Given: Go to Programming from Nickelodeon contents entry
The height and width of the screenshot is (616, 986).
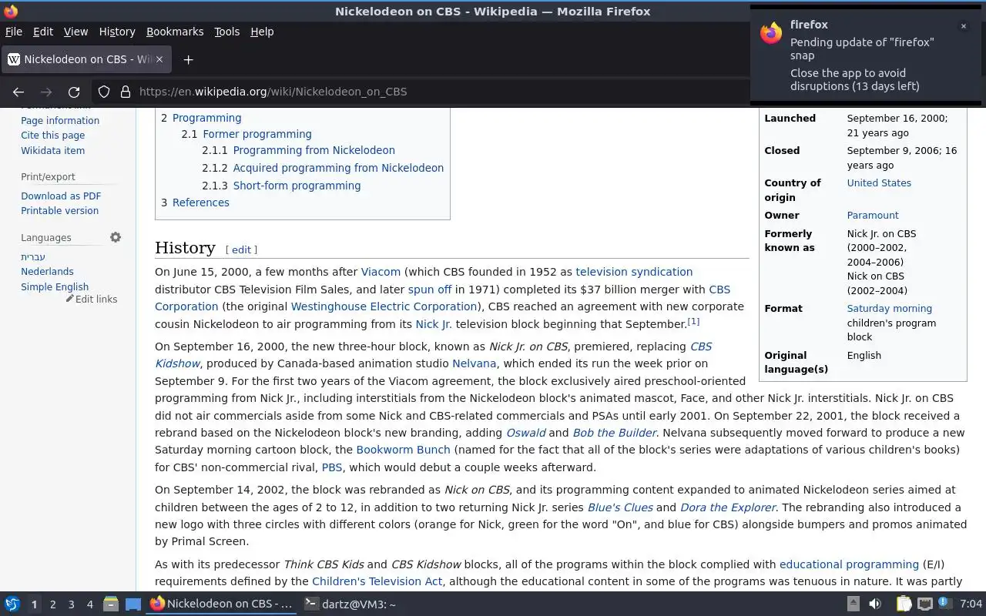Looking at the screenshot, I should 314,150.
